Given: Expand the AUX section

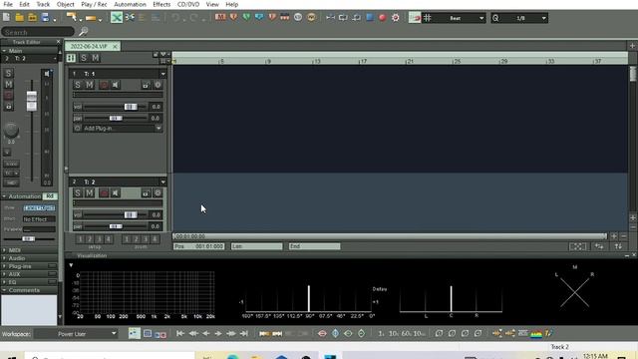Looking at the screenshot, I should tap(4, 274).
